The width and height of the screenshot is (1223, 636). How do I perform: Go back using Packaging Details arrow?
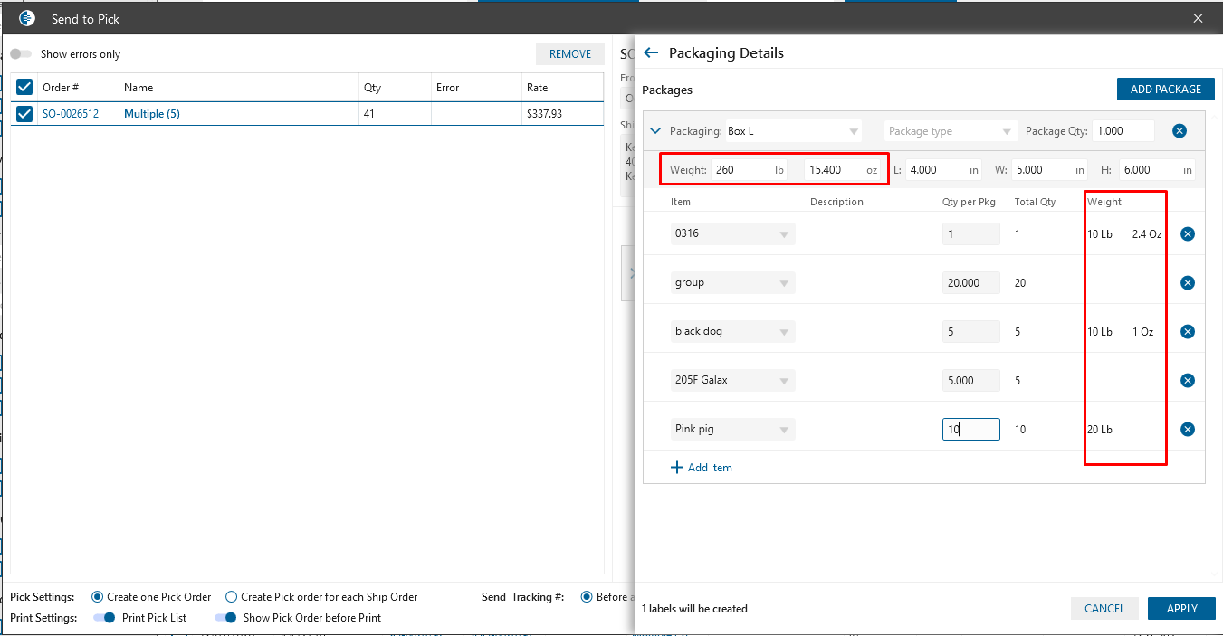coord(650,53)
